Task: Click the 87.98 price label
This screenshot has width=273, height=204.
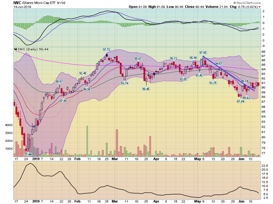Action: 63,101
